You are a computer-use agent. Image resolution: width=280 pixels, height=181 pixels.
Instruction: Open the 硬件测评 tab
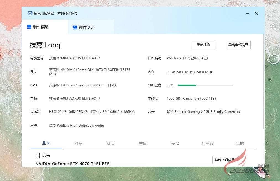tap(91, 28)
